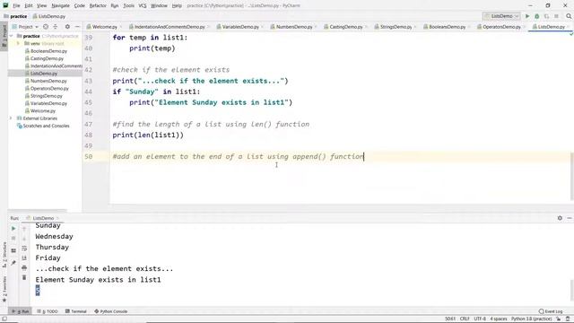Open the TODO tool window

(48, 311)
